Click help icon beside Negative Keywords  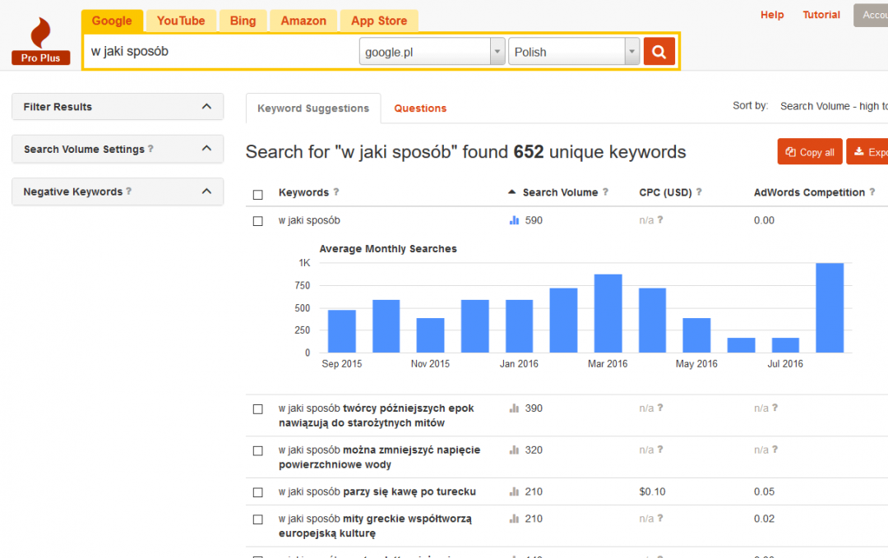pos(129,191)
